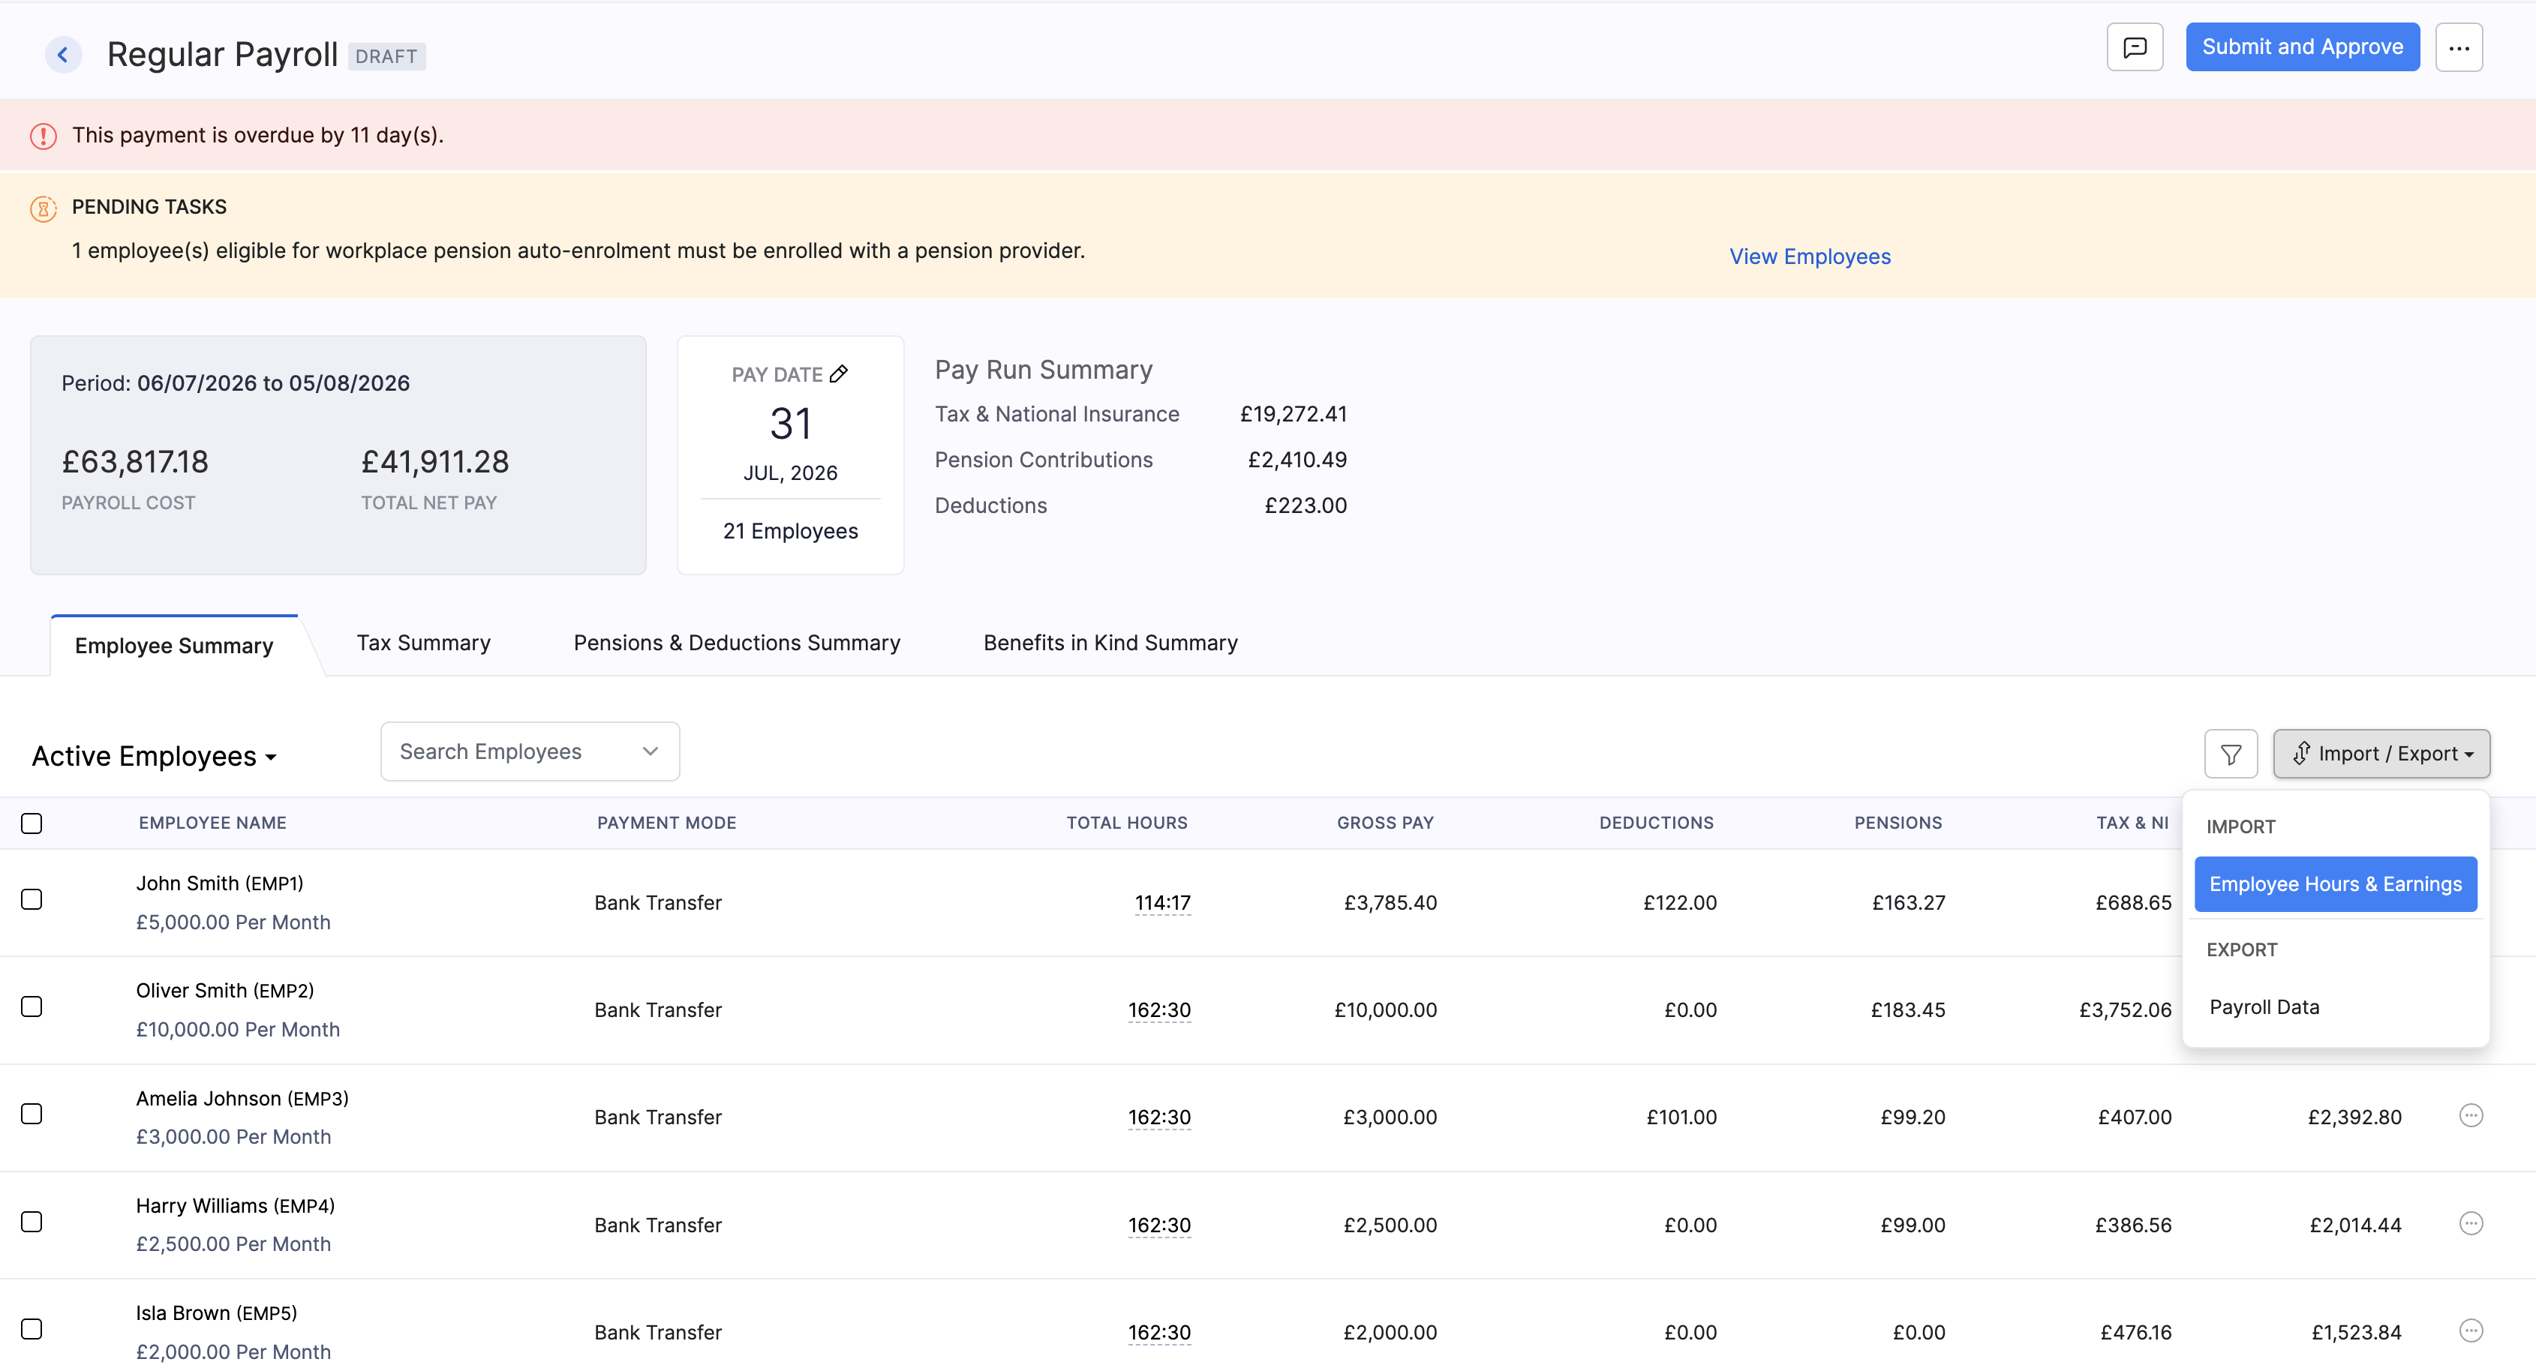
Task: Open row options for Isla Brown
Action: pos(2471,1330)
